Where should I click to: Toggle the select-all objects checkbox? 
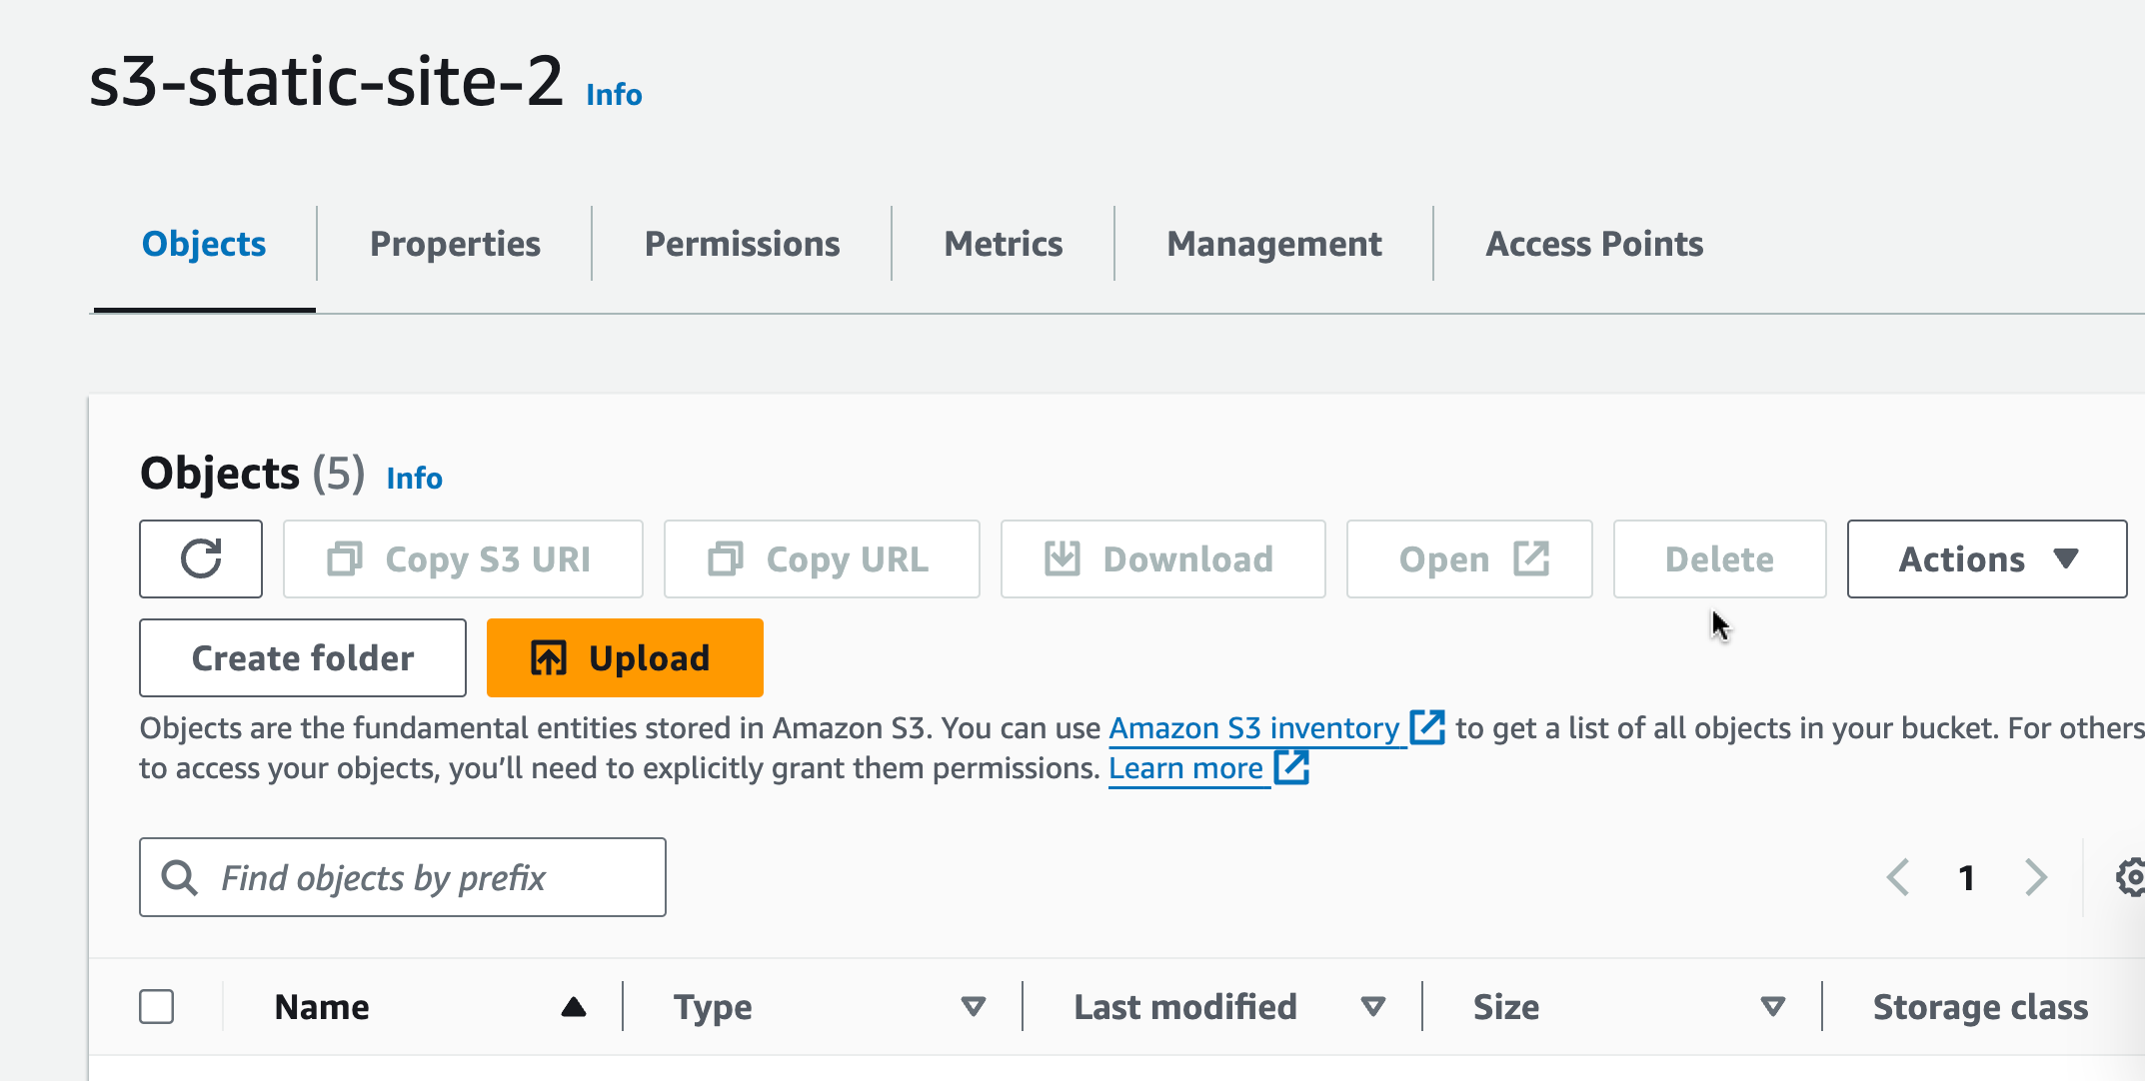(157, 1007)
